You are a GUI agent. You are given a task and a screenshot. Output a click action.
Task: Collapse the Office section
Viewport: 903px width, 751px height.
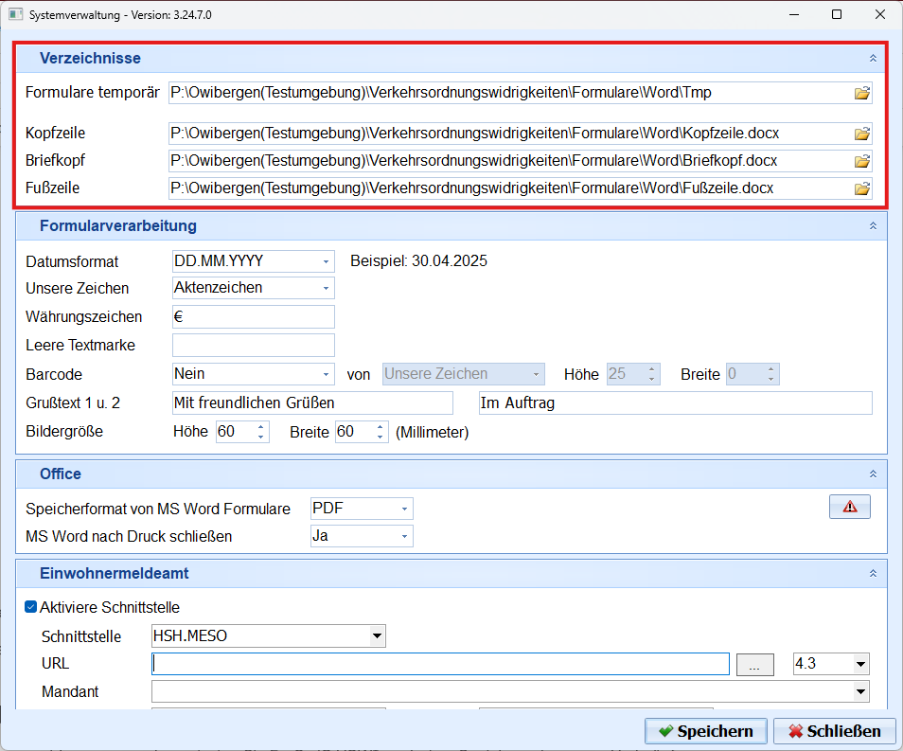(873, 474)
